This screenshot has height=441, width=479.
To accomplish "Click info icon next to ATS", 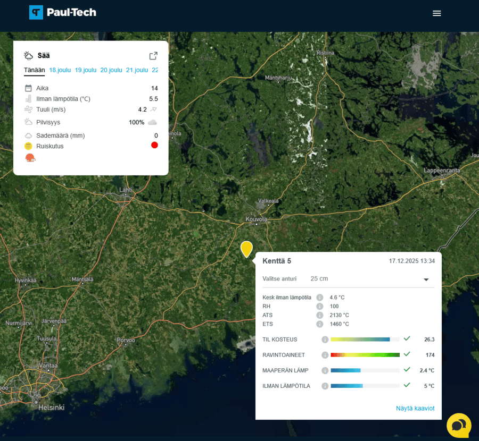I will [320, 315].
